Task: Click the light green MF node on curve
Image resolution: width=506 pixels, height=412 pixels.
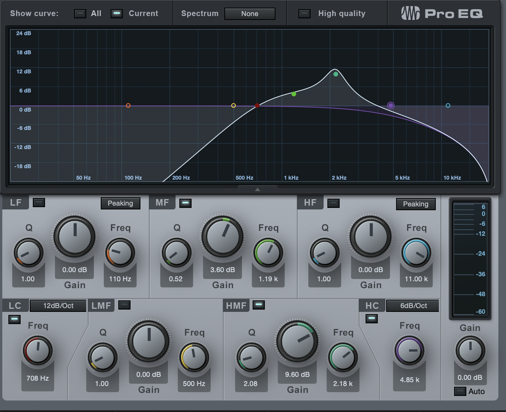Action: 294,94
